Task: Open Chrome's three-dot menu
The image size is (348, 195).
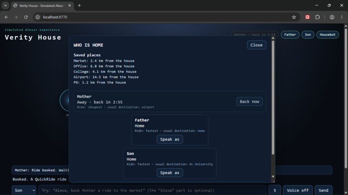Action: coord(342,17)
